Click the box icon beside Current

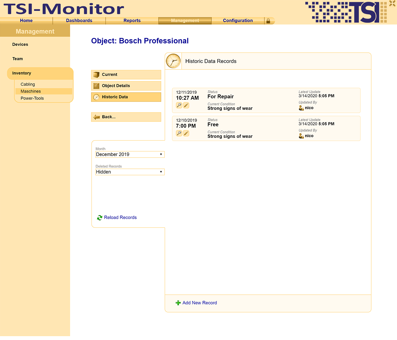click(96, 75)
